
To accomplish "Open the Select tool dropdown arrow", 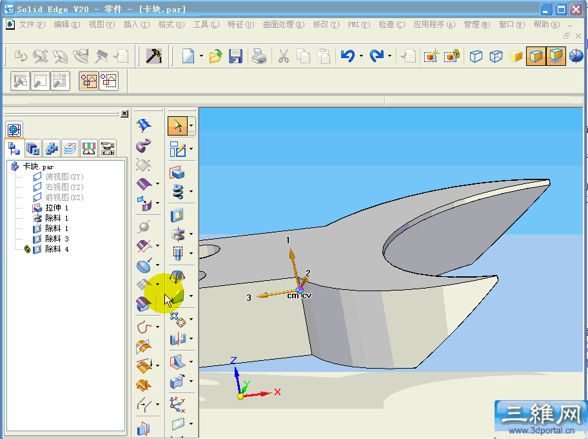I will coord(191,126).
